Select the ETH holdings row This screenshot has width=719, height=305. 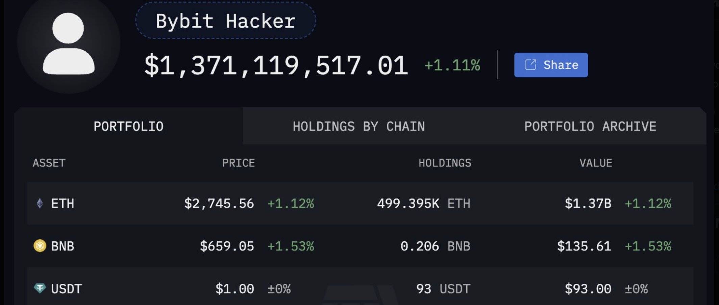(338, 203)
